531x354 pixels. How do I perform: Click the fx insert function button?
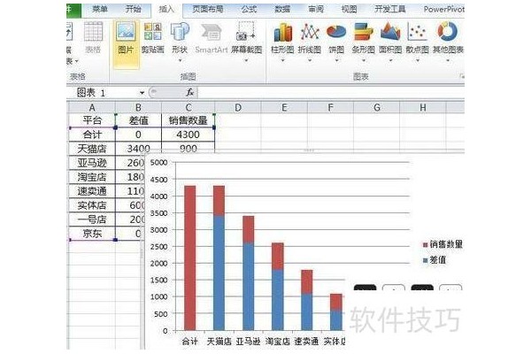click(x=190, y=92)
